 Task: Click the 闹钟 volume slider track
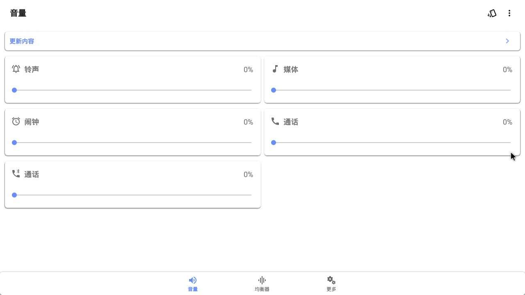pos(133,143)
